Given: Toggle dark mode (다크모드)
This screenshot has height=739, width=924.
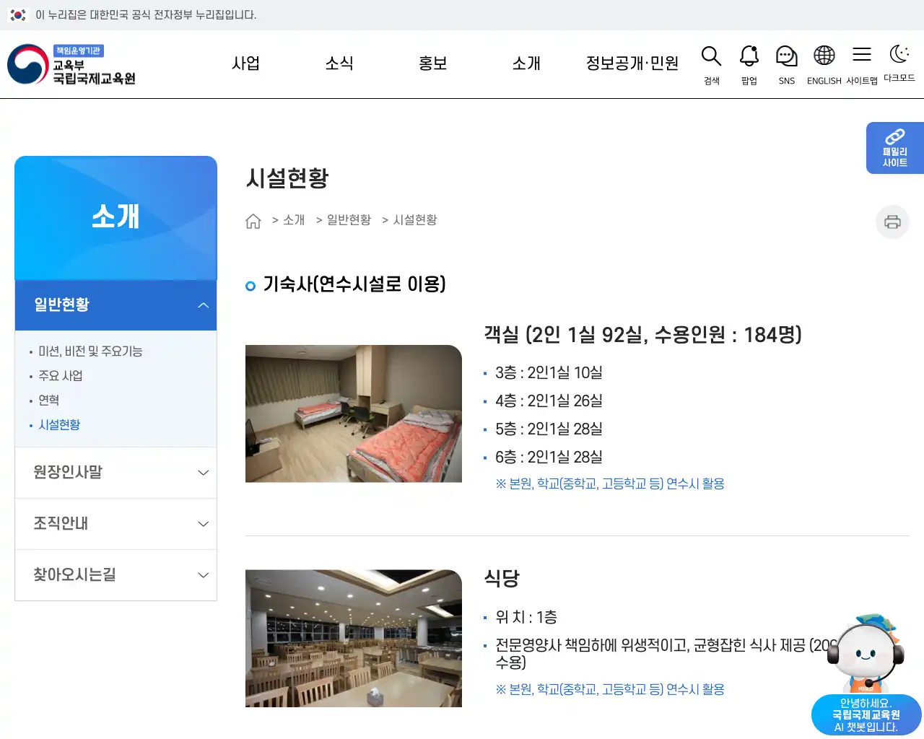Looking at the screenshot, I should point(899,64).
